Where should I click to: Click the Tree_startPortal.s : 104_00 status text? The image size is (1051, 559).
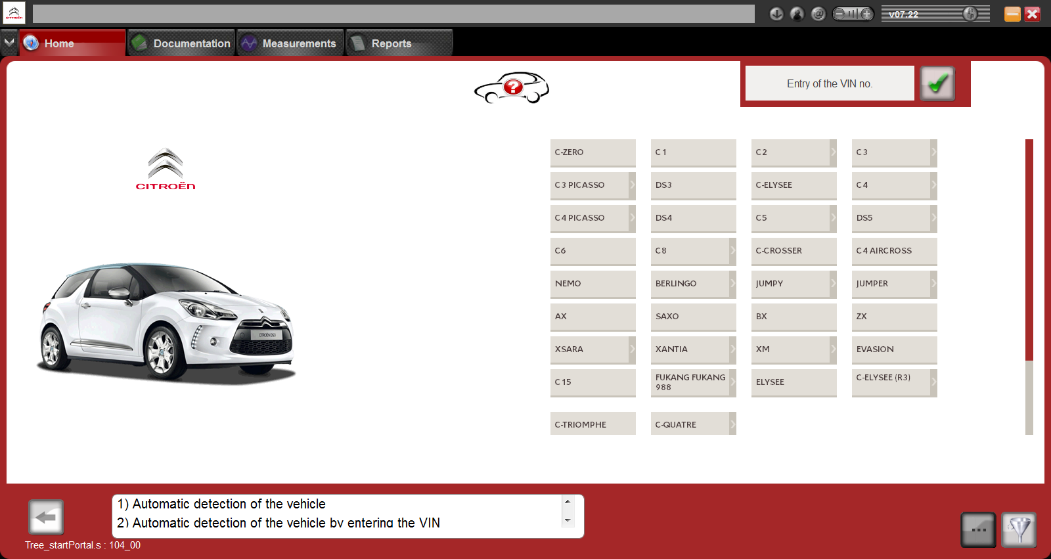(x=83, y=545)
